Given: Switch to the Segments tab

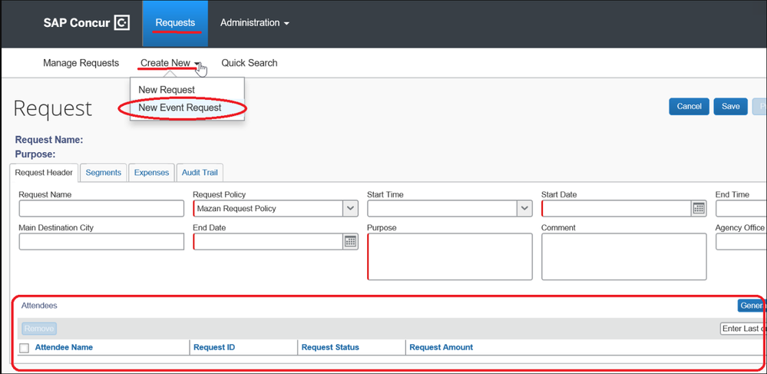Looking at the screenshot, I should (103, 173).
